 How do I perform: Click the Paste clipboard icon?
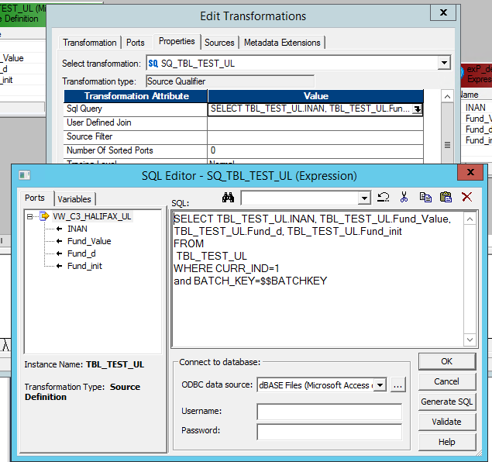coord(446,197)
